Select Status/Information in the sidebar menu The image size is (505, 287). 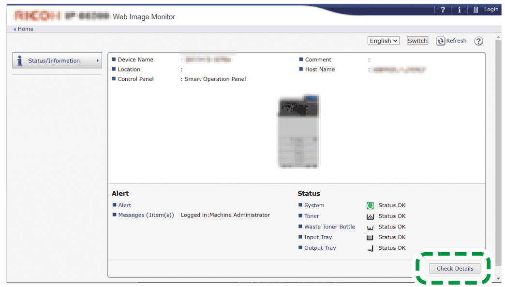pyautogui.click(x=57, y=60)
